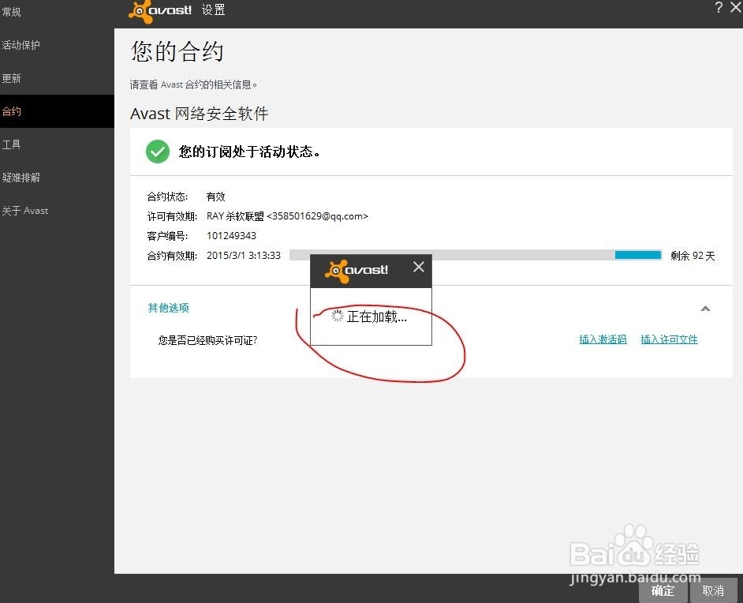Open the 关于 Avast about page

pos(25,211)
